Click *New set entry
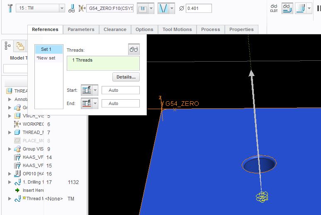Viewport: 321px width, 215px height. [49, 58]
